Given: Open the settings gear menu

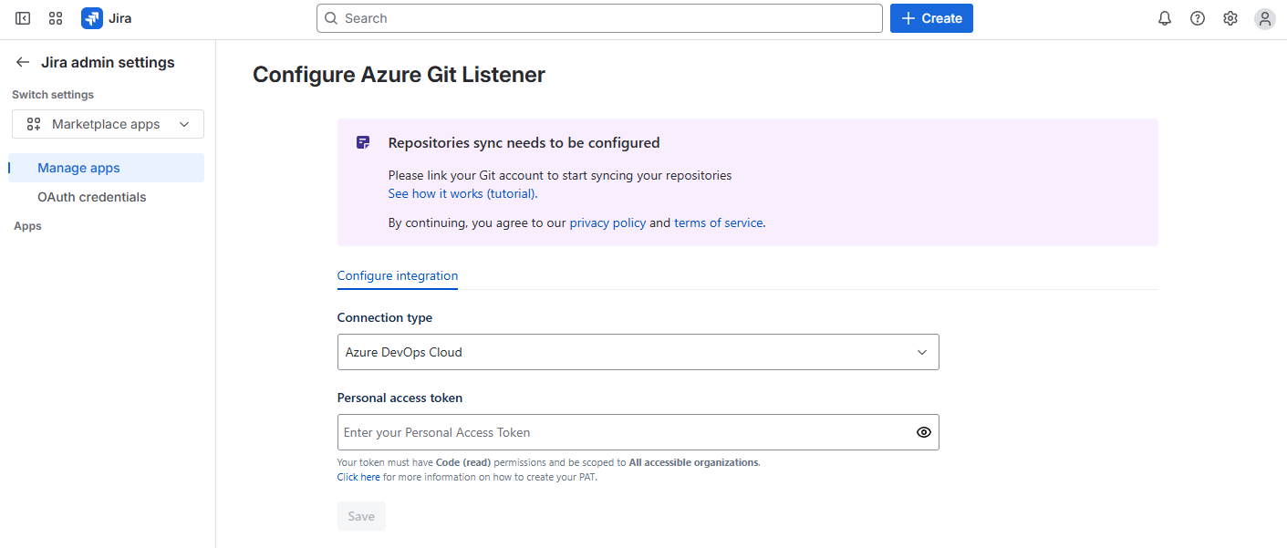Looking at the screenshot, I should pyautogui.click(x=1230, y=18).
